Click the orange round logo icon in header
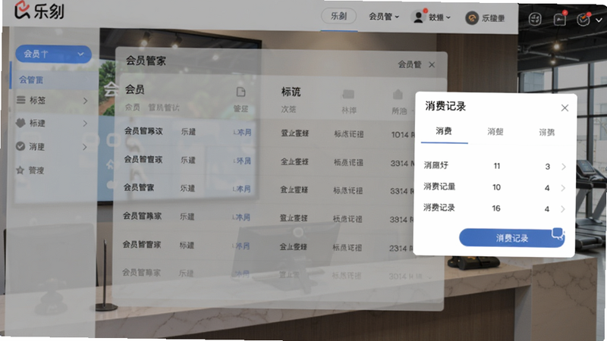Image resolution: width=607 pixels, height=341 pixels. (x=472, y=17)
